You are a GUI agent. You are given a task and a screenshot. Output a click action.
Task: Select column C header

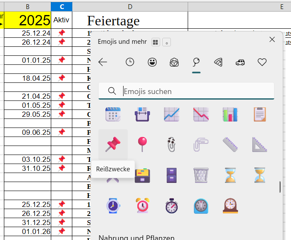tap(62, 6)
